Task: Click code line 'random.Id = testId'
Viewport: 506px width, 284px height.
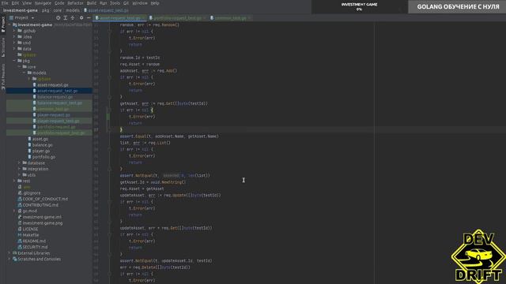Action: (x=140, y=58)
